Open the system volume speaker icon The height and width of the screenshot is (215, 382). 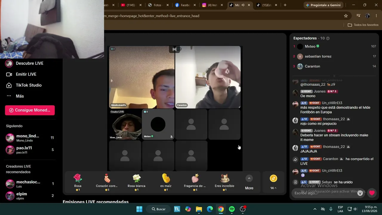click(355, 209)
